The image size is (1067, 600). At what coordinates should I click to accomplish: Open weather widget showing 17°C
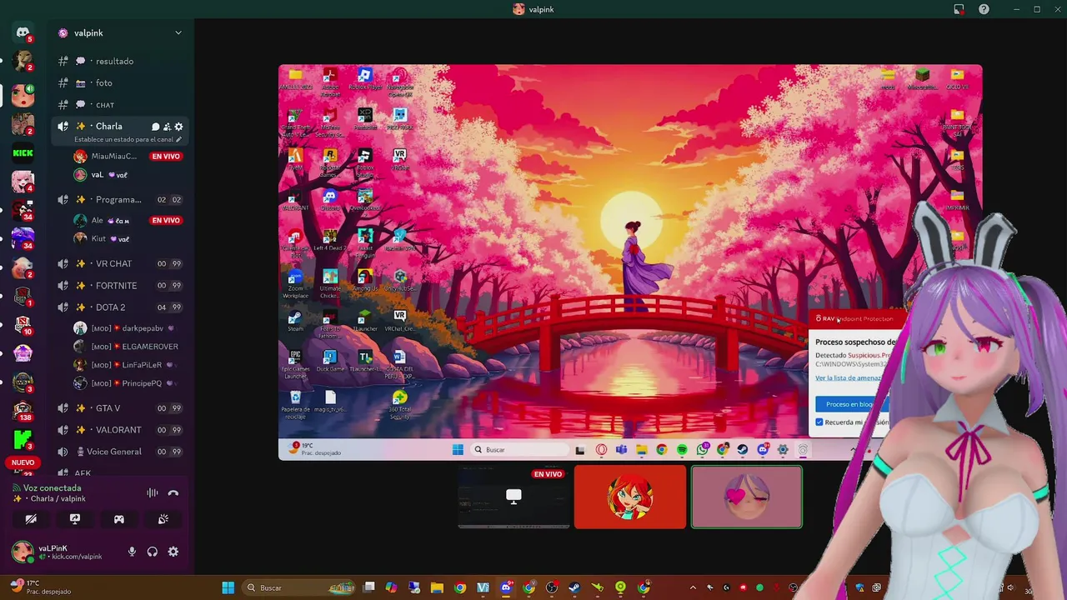(42, 587)
